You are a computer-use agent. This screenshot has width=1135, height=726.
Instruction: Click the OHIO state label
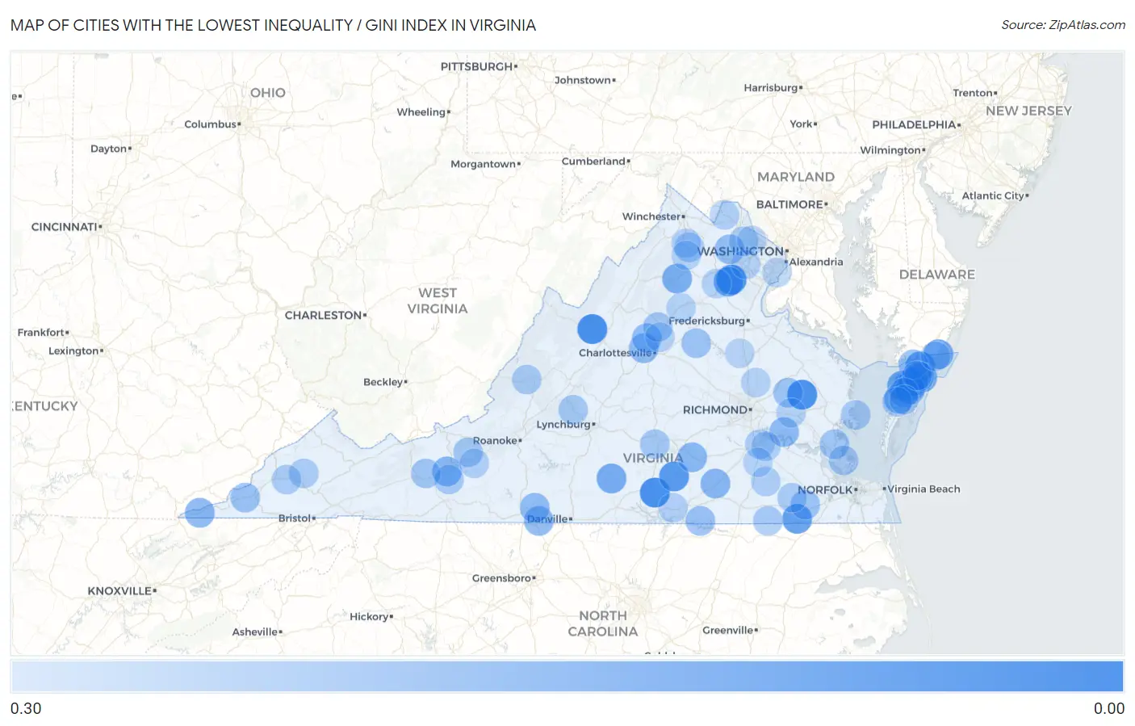[x=268, y=93]
